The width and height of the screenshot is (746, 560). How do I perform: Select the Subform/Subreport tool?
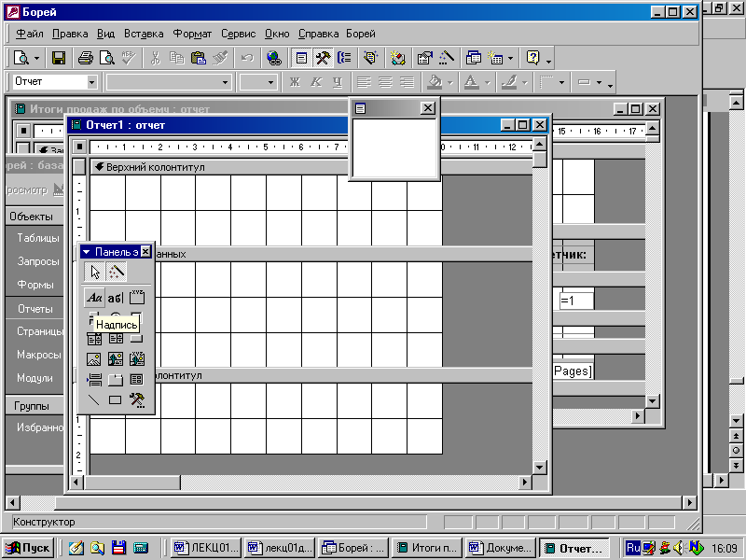tap(137, 380)
